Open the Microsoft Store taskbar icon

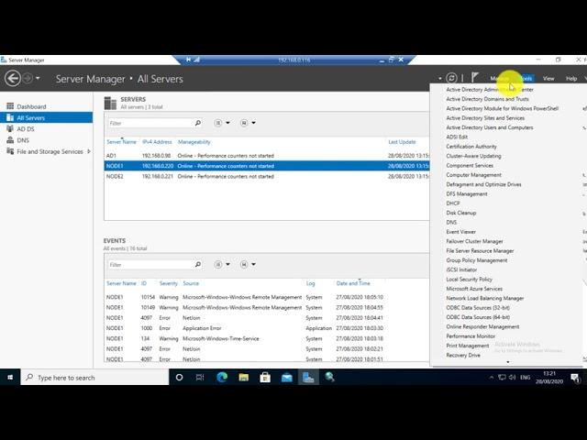click(x=265, y=377)
